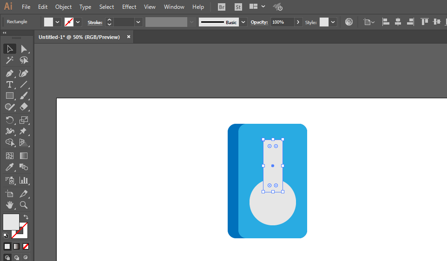
Task: Activate the Type tool
Action: (x=10, y=84)
